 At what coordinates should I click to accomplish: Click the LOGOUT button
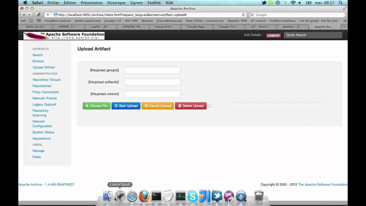(273, 35)
